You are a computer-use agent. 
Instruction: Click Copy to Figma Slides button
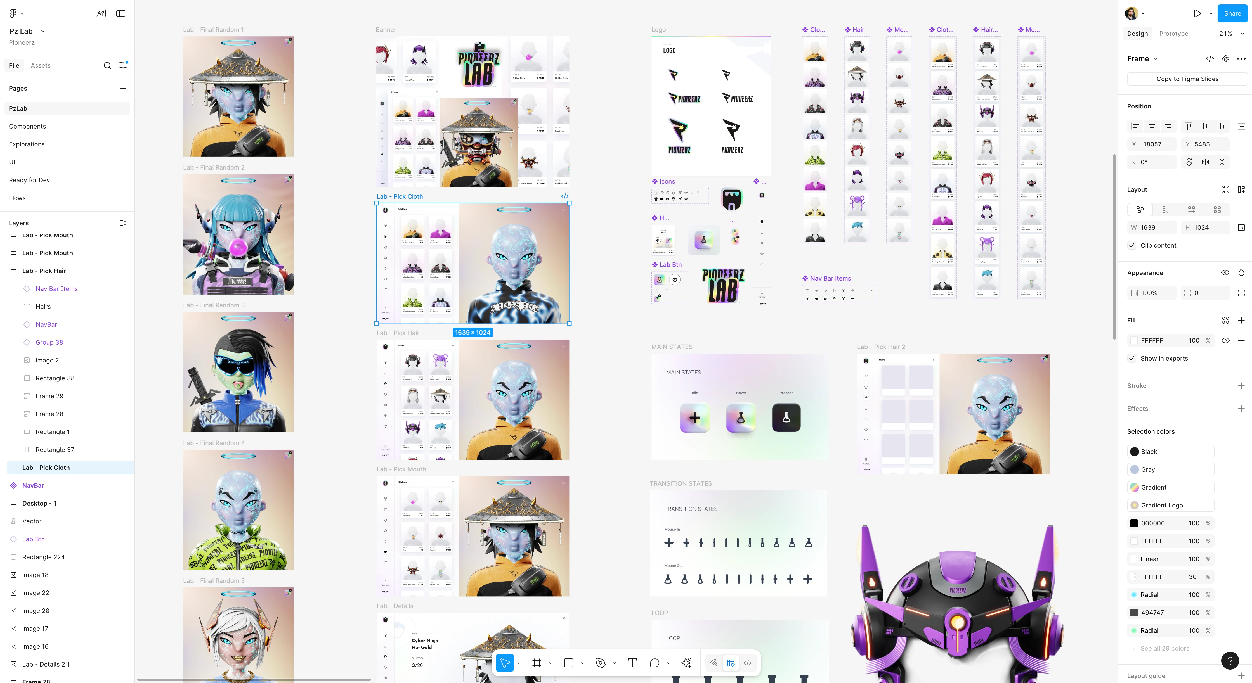pos(1187,79)
